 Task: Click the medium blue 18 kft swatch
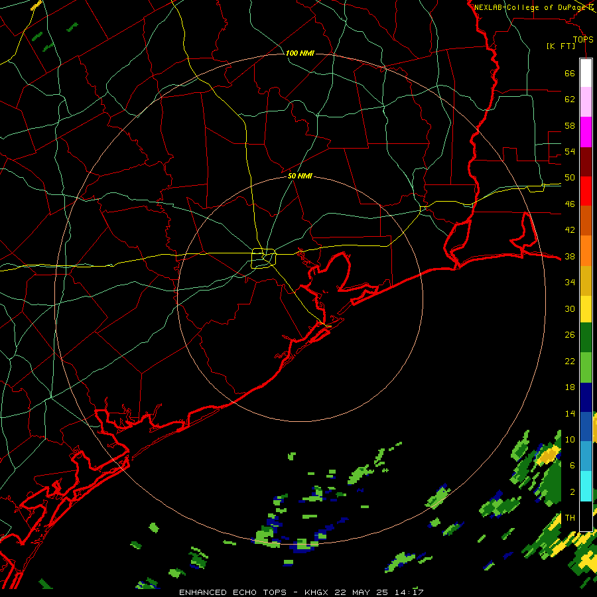pos(586,427)
